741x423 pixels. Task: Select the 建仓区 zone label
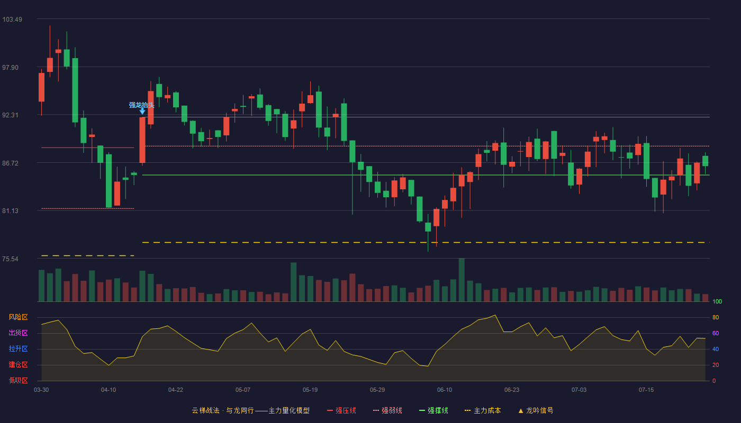[x=18, y=365]
